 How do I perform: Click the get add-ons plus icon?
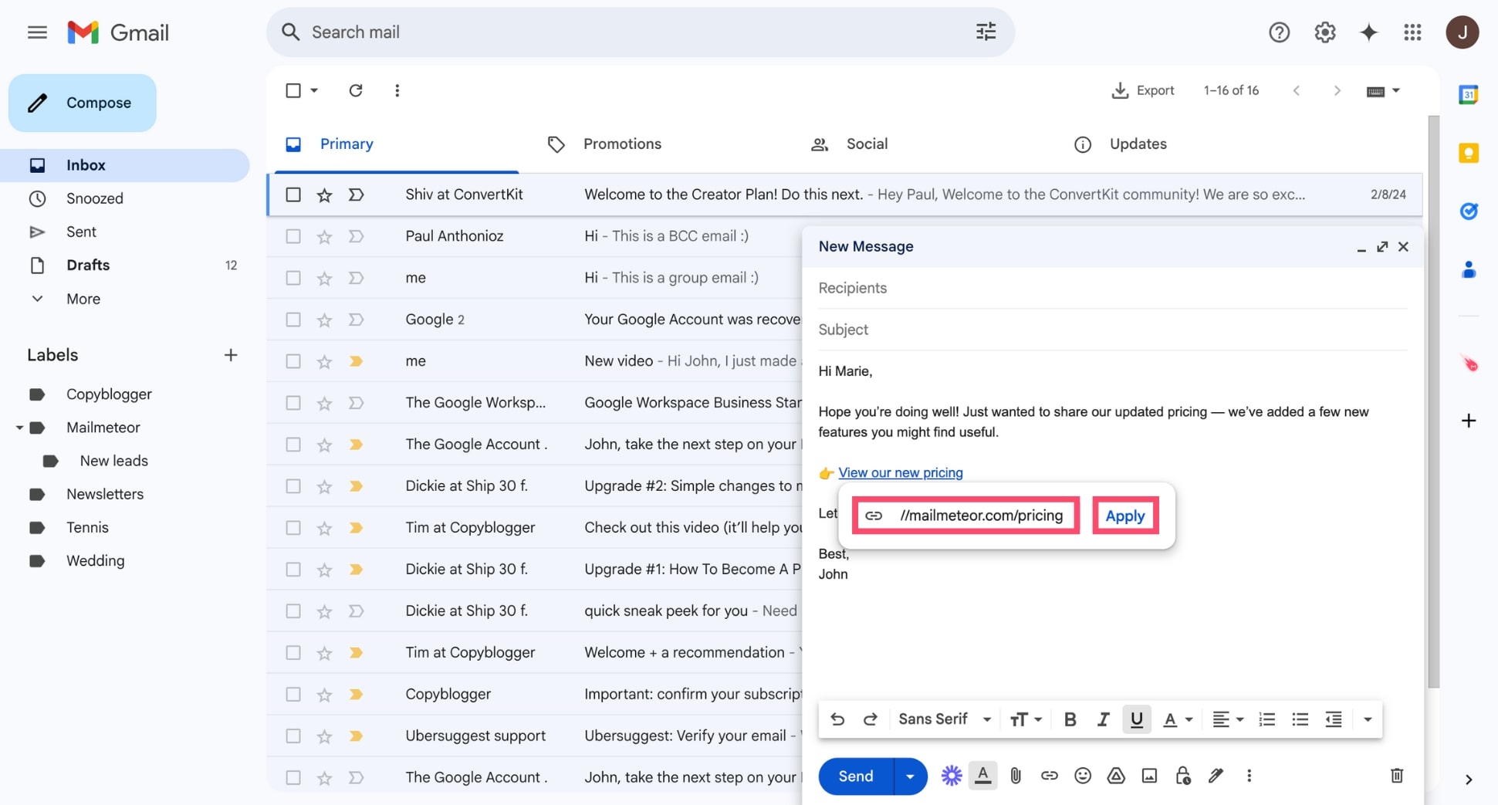click(x=1468, y=421)
